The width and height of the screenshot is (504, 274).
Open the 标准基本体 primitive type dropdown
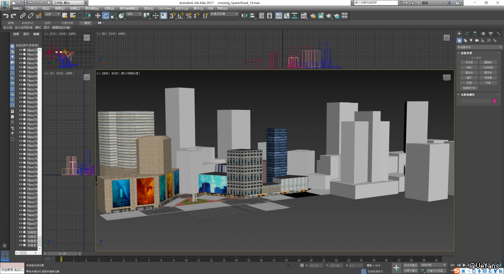point(478,47)
